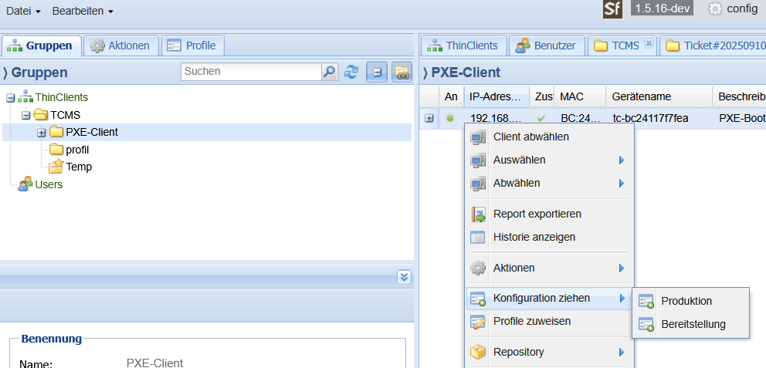Toggle the linked folder view button
This screenshot has height=368, width=766.
tap(402, 72)
